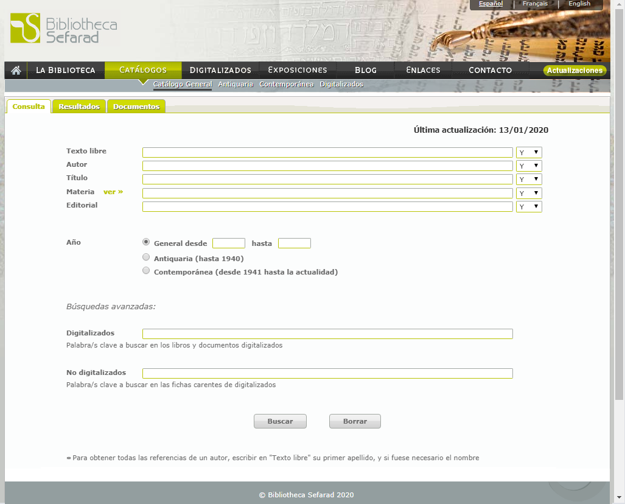This screenshot has width=625, height=504.
Task: Select the Consulta tab
Action: click(29, 107)
